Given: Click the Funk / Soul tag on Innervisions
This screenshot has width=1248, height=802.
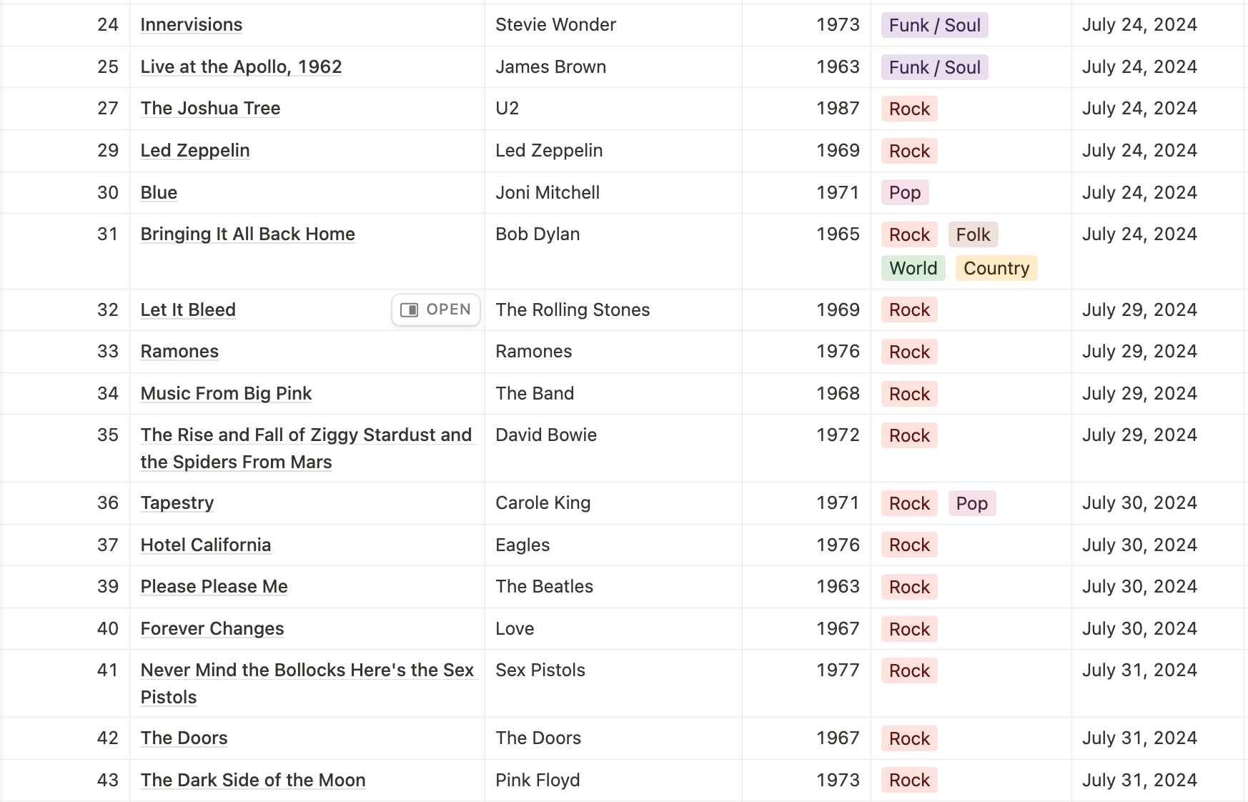Looking at the screenshot, I should click(x=934, y=26).
